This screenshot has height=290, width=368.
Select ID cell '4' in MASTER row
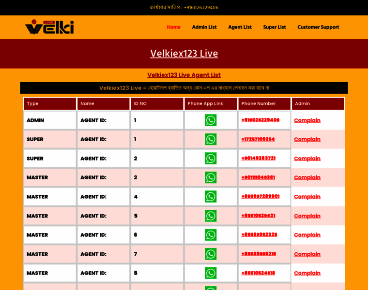point(157,197)
